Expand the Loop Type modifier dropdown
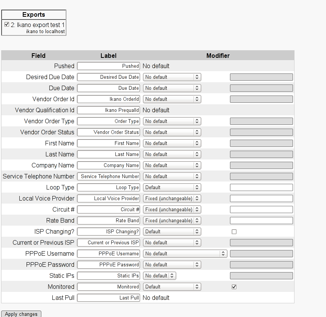Viewport: 326px width, 317px height. tap(172, 188)
